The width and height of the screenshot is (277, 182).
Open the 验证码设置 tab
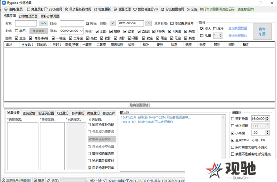point(46,113)
